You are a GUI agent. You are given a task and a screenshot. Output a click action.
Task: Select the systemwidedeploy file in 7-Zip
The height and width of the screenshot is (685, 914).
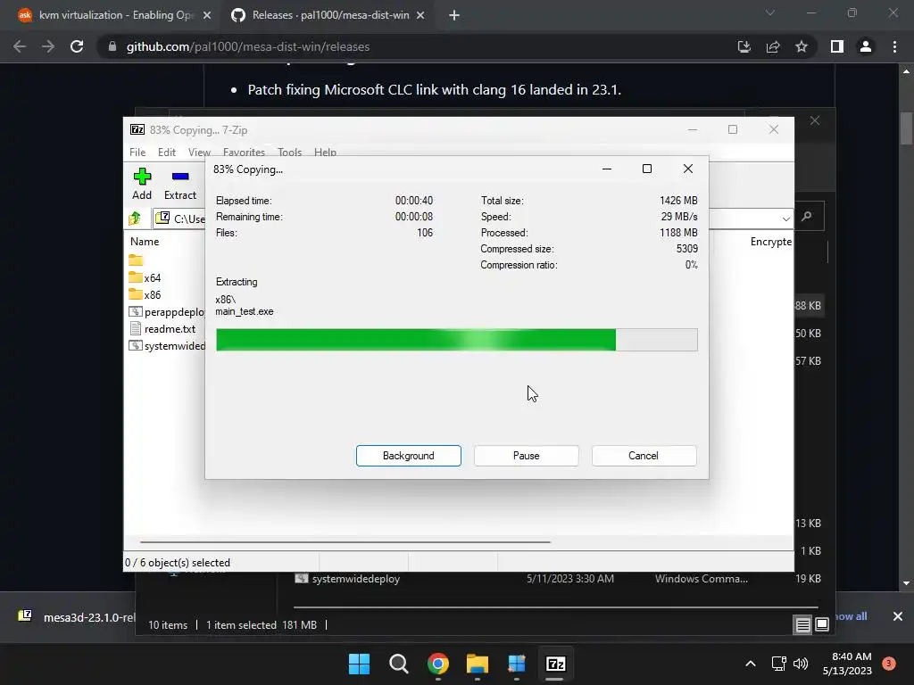(167, 346)
